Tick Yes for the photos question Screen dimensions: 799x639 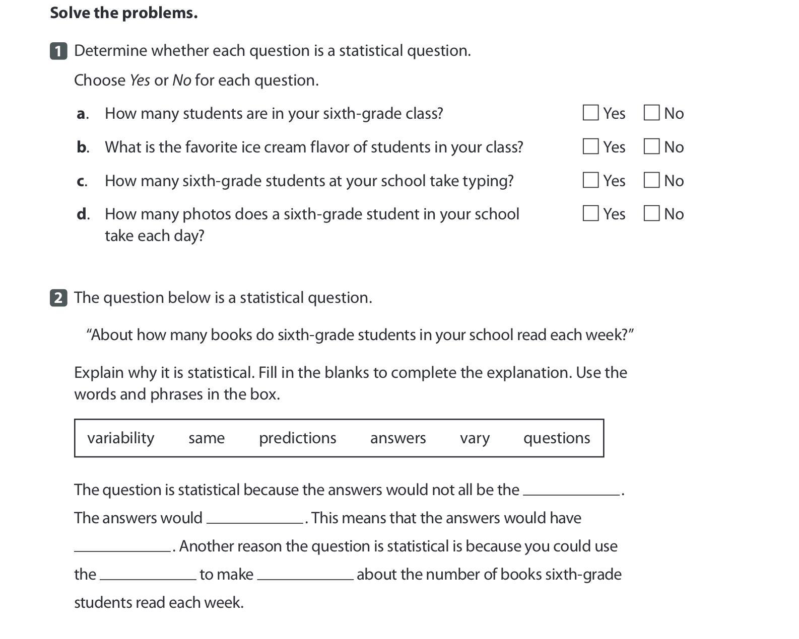pyautogui.click(x=590, y=213)
